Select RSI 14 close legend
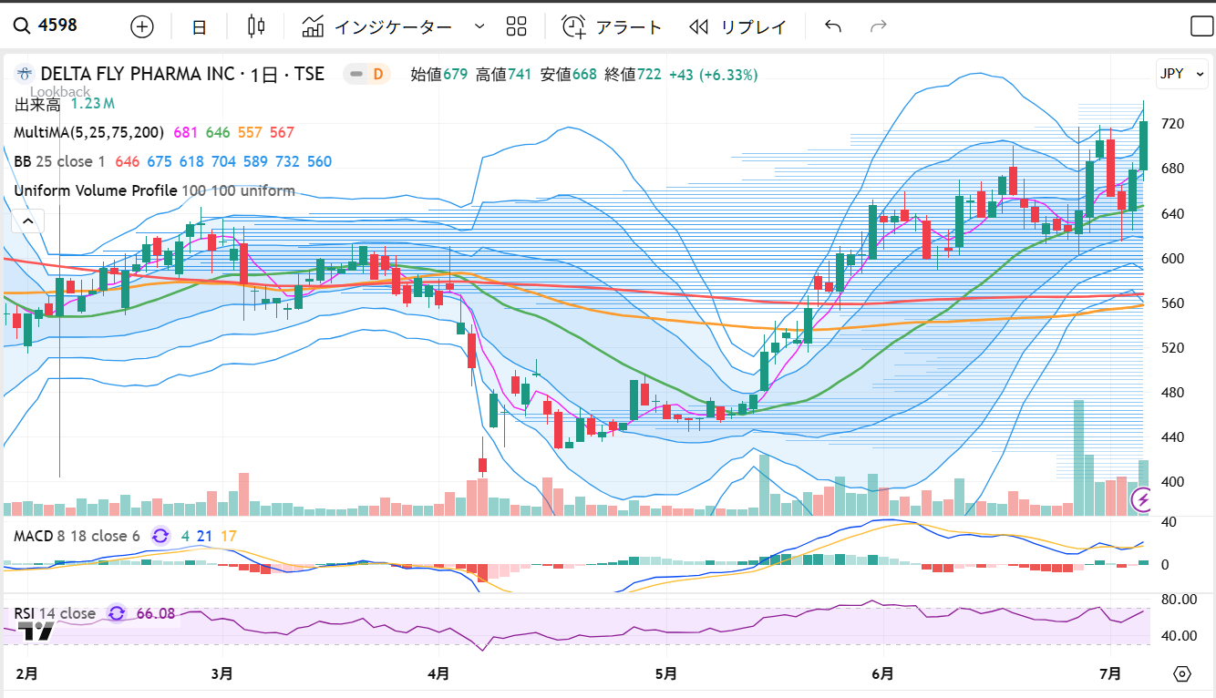This screenshot has height=698, width=1216. (x=55, y=613)
